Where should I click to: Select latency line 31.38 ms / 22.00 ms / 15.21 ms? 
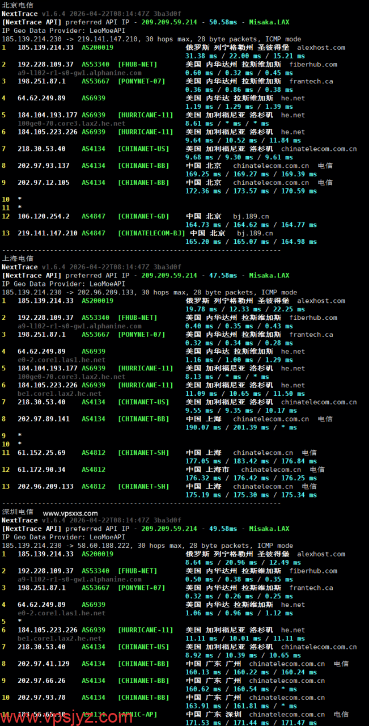(x=245, y=57)
